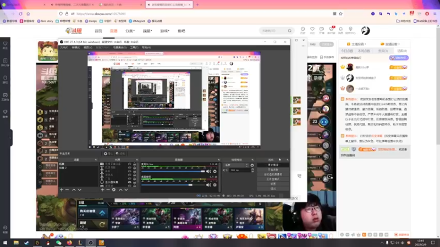Screen dimensions: 440x247
Task: Lock the 显示器采集 display capture source
Action: coord(134,182)
